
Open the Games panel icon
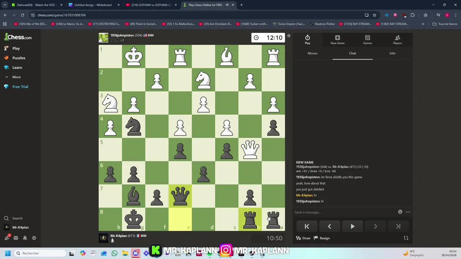coord(367,40)
